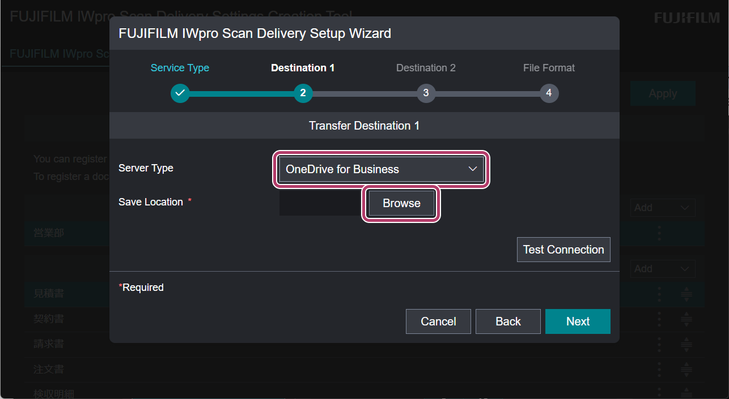The width and height of the screenshot is (729, 399).
Task: Click the *Required note text
Action: 141,288
